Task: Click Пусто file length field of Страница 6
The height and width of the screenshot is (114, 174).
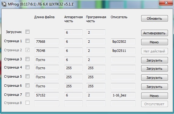Action: tap(46, 86)
